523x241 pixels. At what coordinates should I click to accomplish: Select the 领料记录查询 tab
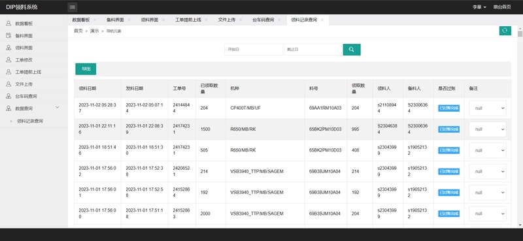(304, 20)
